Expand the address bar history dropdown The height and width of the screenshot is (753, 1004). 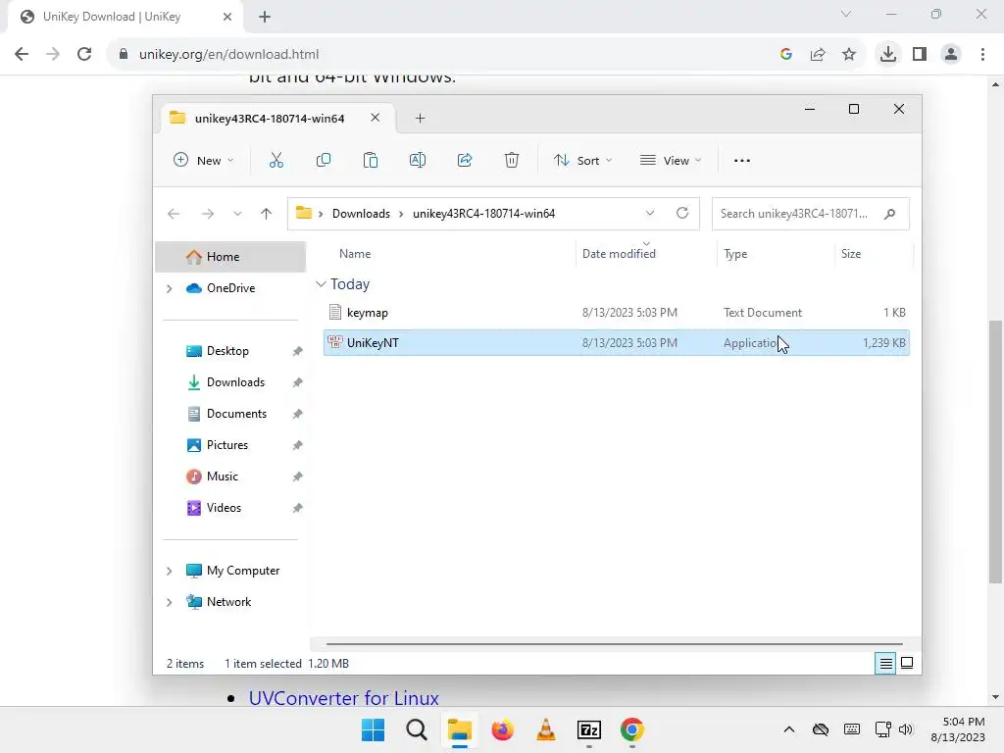coord(650,213)
